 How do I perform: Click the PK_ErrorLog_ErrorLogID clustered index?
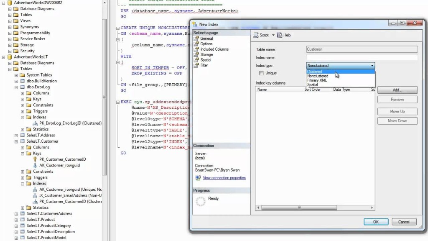tap(70, 123)
